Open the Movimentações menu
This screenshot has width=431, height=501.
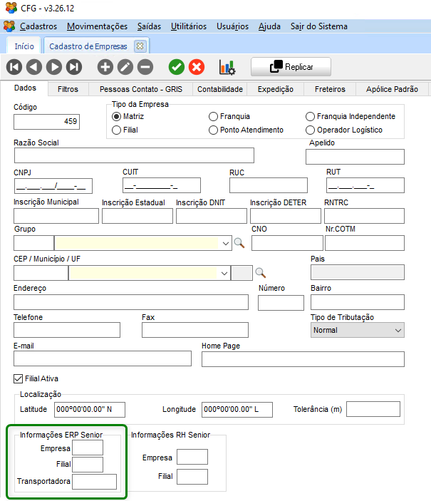click(x=97, y=26)
